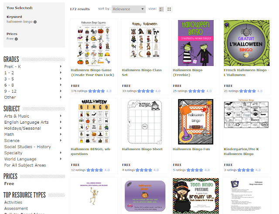Viewport: 279px width, 214px height.
Task: View the 12 ratings stars
Action: click(95, 170)
